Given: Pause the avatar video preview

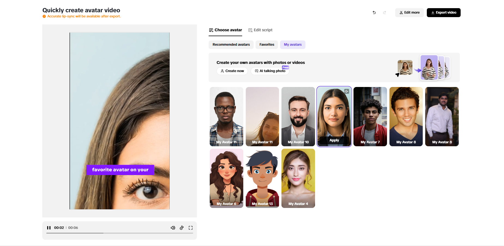Looking at the screenshot, I should 49,228.
